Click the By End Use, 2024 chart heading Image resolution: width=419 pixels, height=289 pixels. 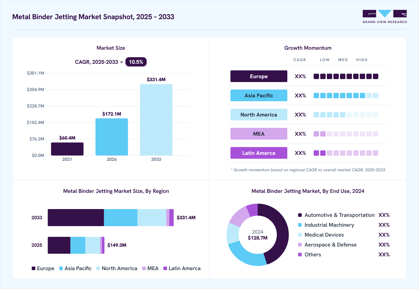click(x=308, y=191)
